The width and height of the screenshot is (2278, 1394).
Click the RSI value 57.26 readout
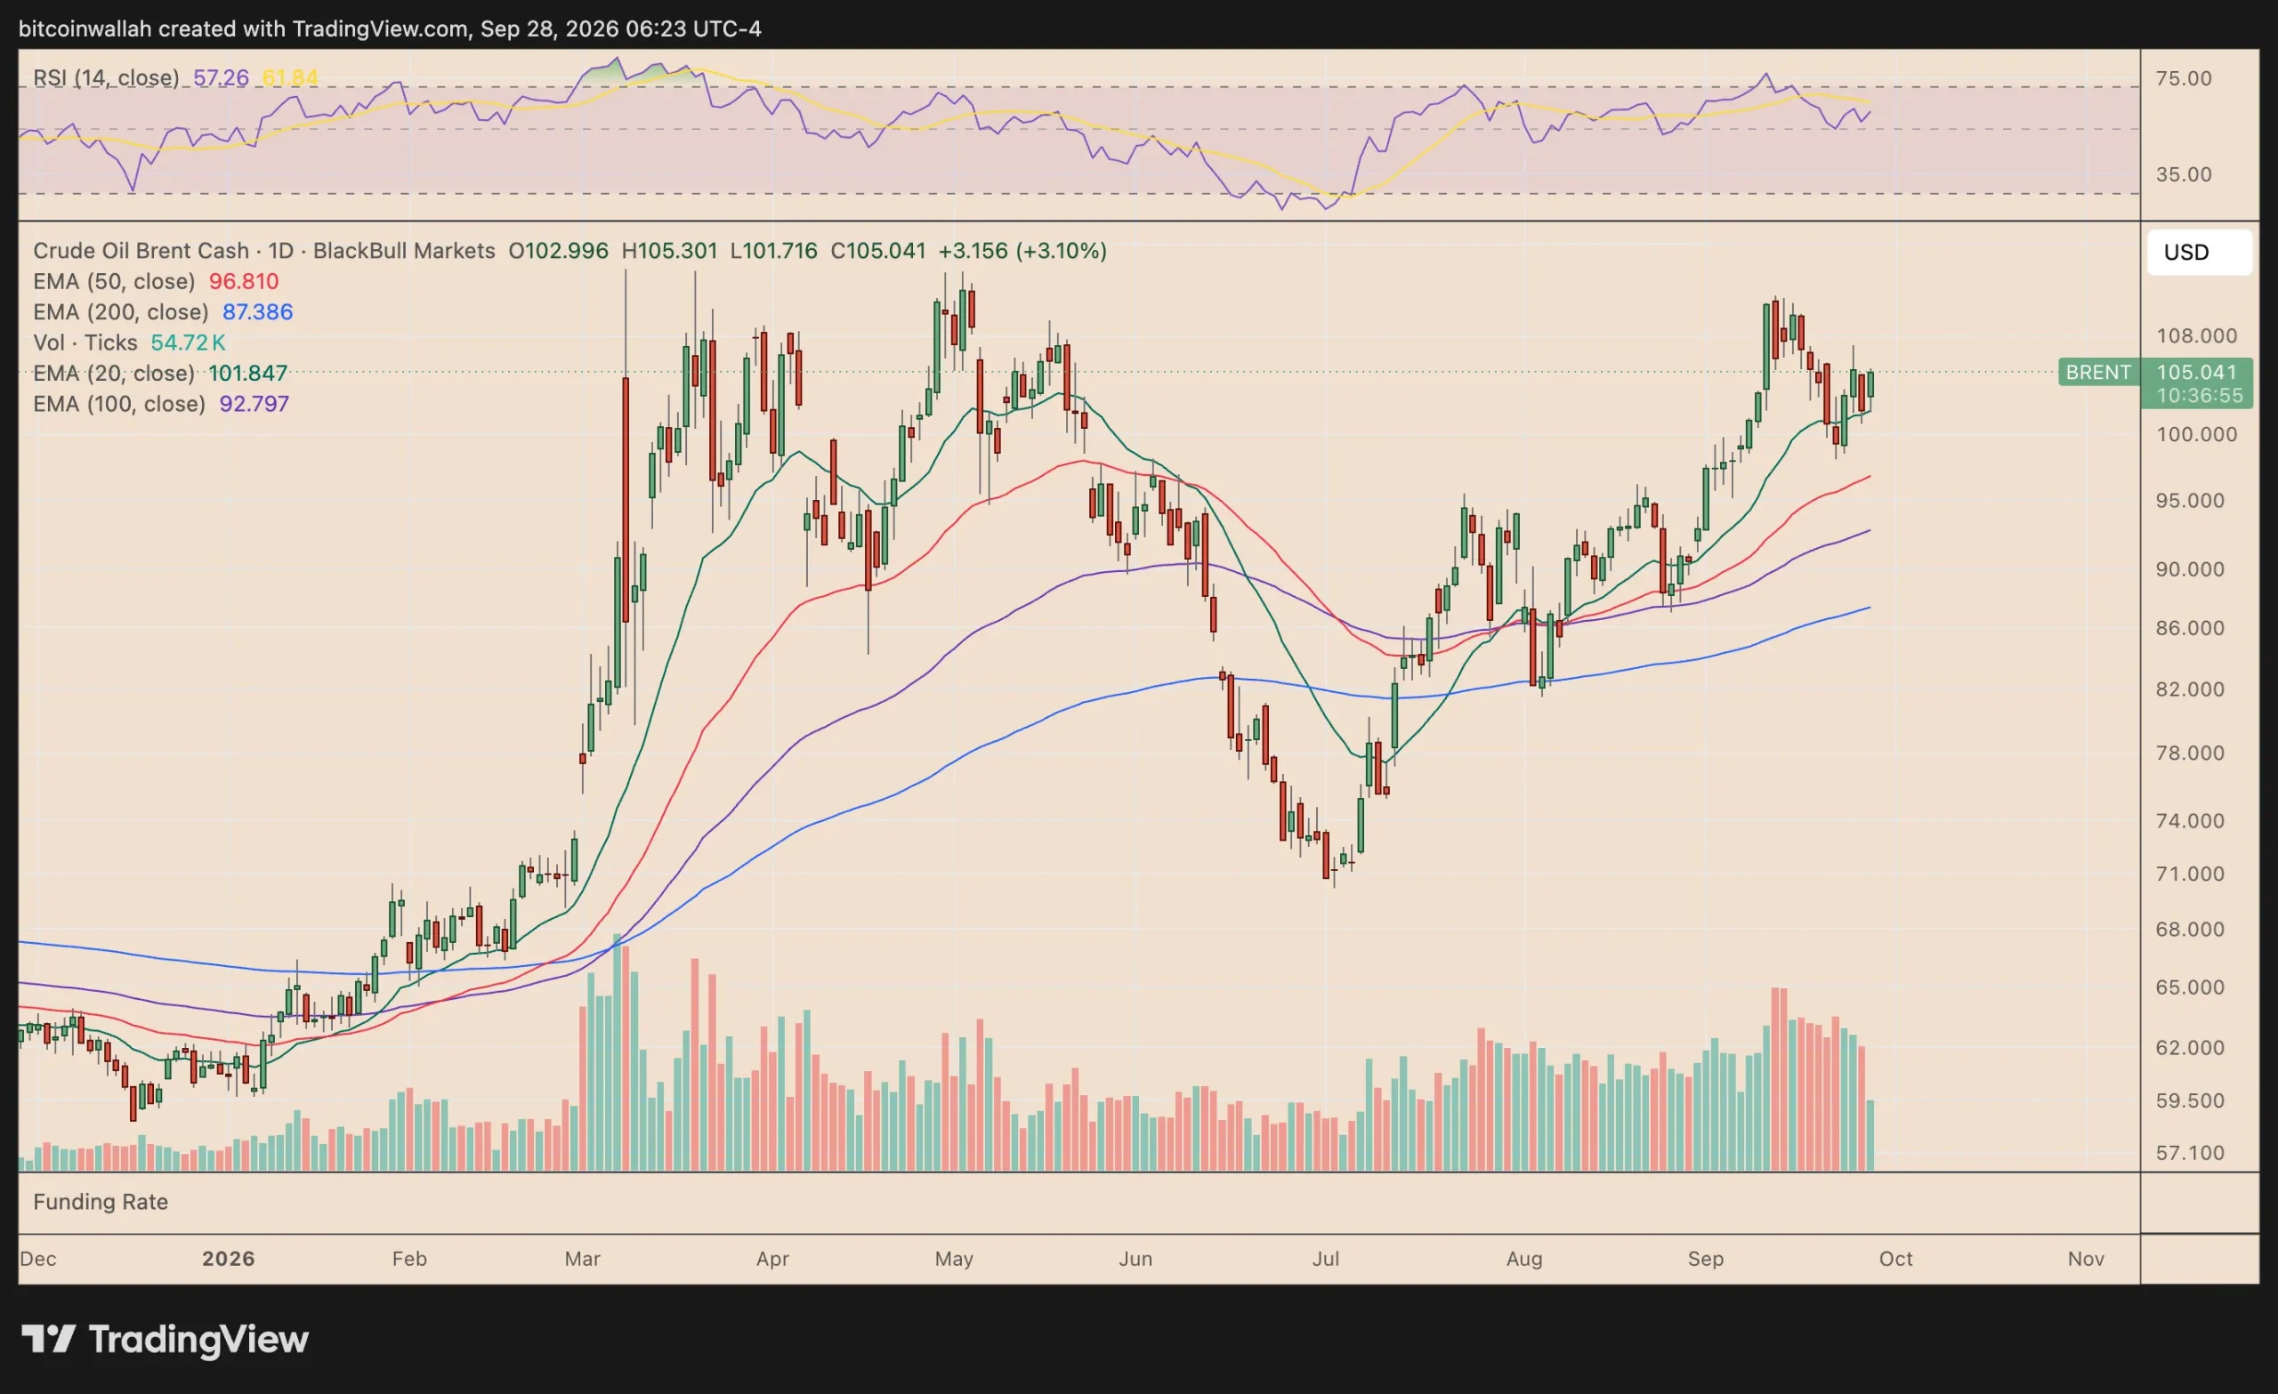coord(221,77)
